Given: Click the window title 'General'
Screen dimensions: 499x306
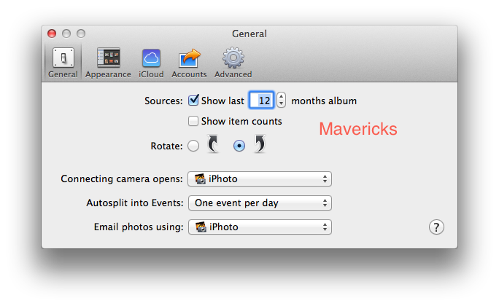Looking at the screenshot, I should [249, 34].
